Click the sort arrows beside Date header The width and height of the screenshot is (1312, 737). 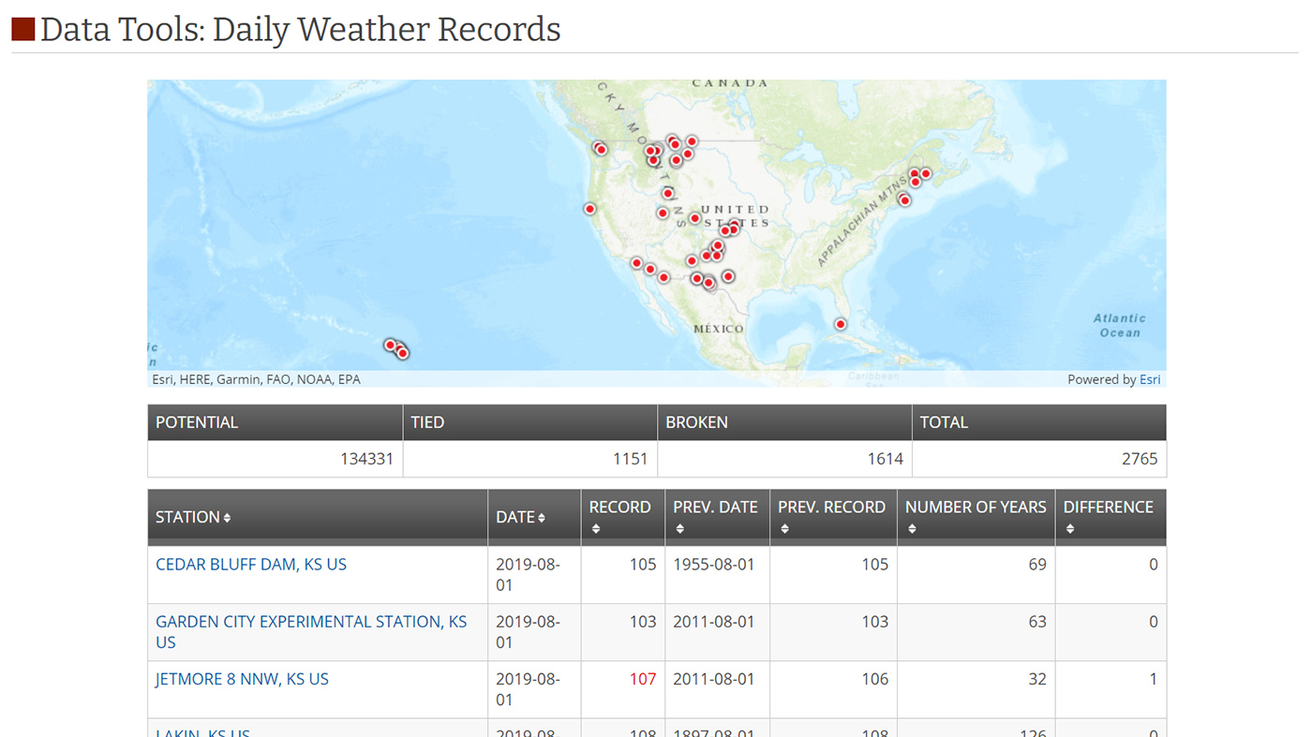click(x=542, y=518)
